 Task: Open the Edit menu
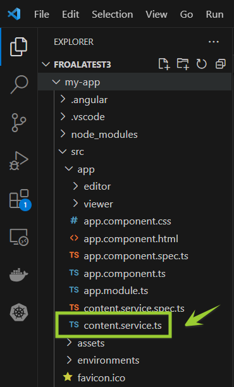(x=71, y=15)
